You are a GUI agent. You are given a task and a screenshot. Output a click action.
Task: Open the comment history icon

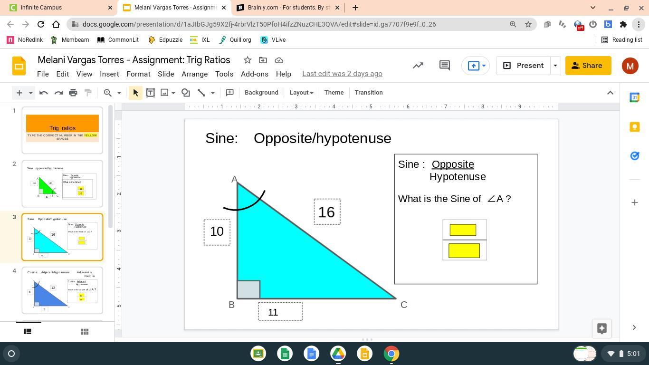coord(444,66)
